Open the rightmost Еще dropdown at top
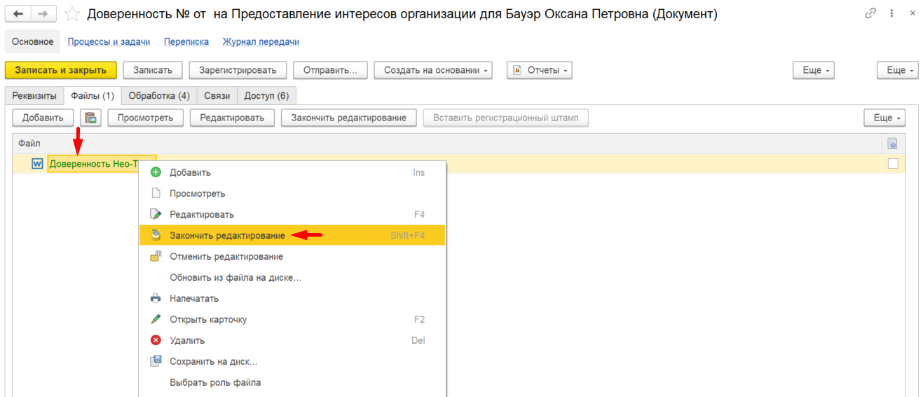 (x=897, y=70)
